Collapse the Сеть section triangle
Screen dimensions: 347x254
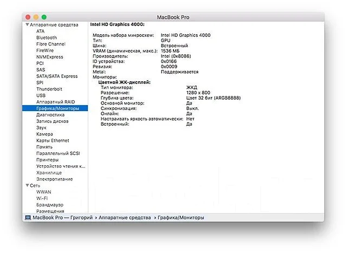point(27,185)
